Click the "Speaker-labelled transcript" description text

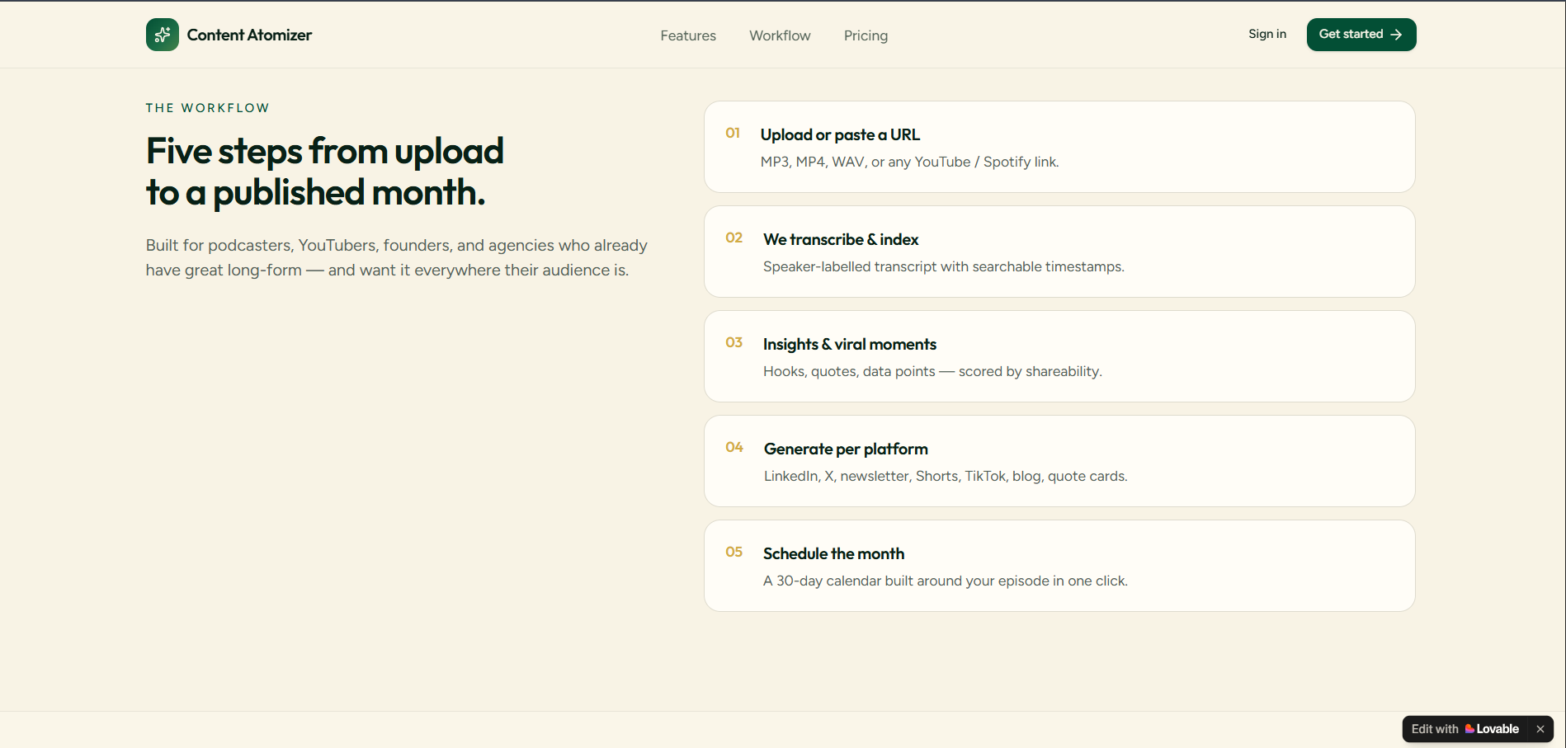point(944,266)
